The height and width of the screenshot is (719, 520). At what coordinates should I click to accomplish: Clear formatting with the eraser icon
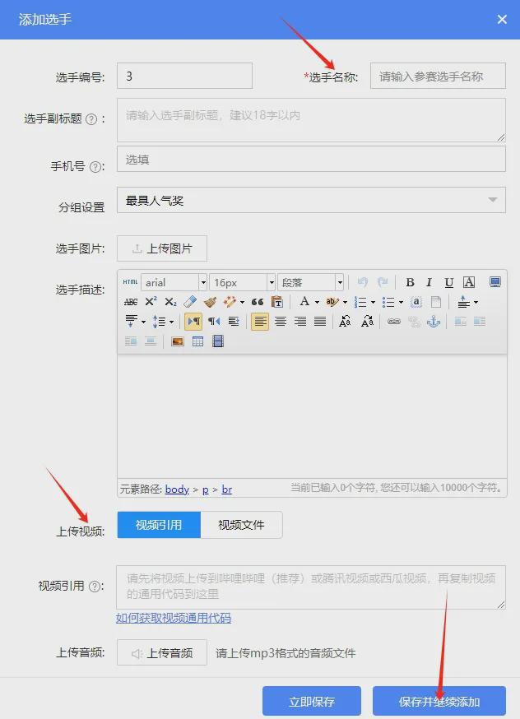tap(190, 302)
